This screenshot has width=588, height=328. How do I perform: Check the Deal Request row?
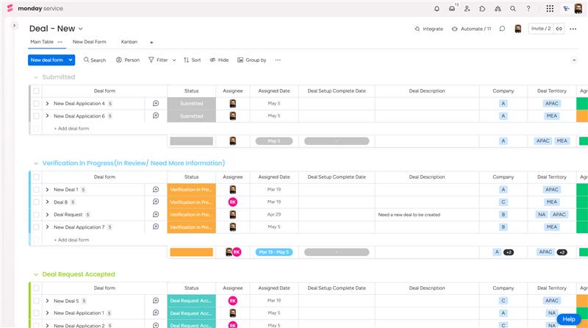[36, 215]
